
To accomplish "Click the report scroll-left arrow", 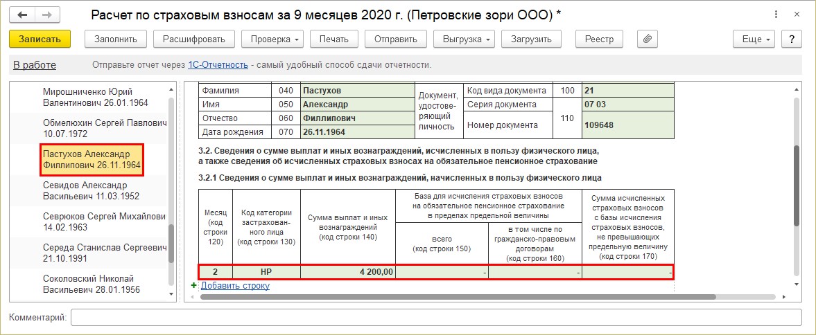I will tap(191, 297).
